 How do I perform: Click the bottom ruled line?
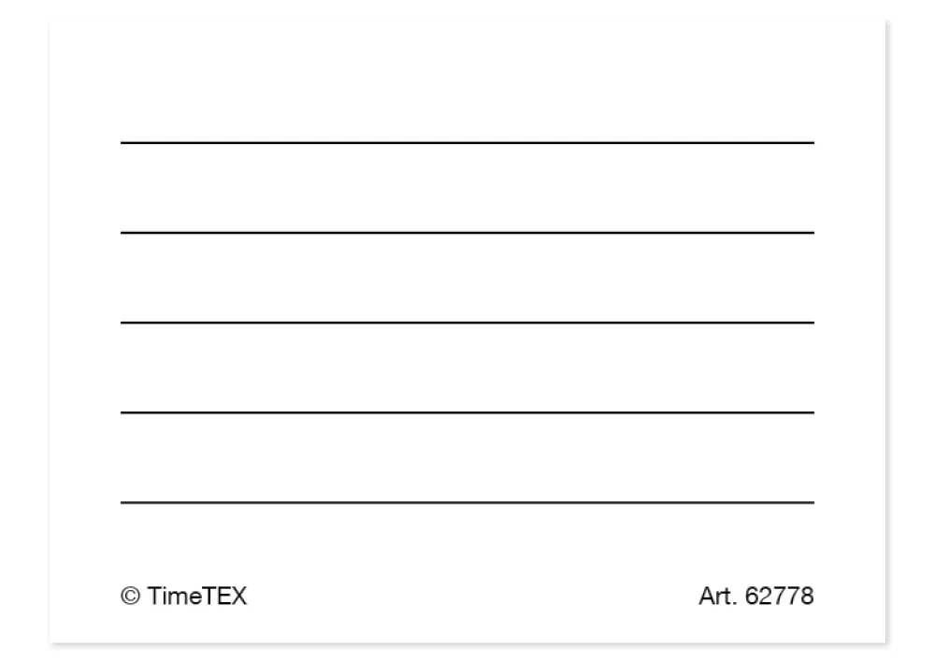click(x=467, y=502)
